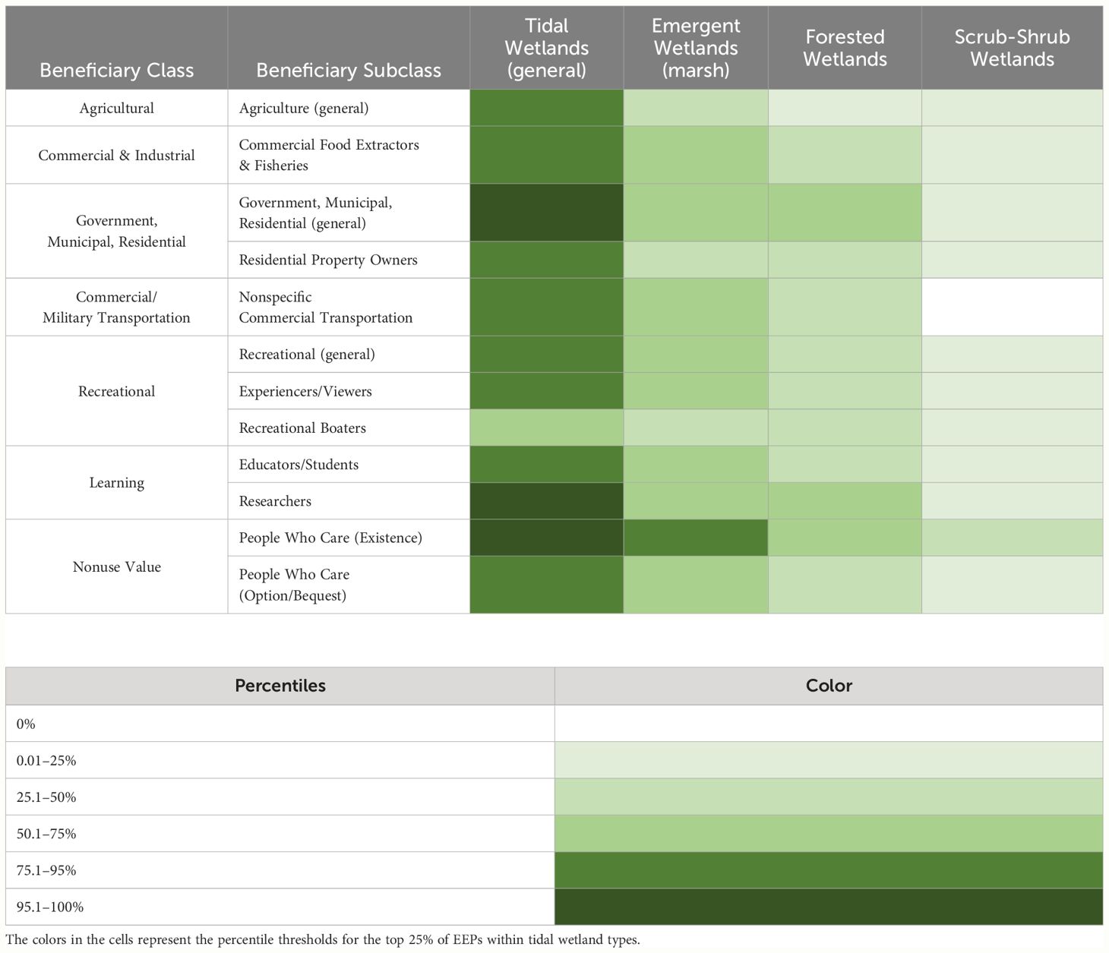Click Emergent Wetlands cell for People Who Care (Existence)

[696, 538]
